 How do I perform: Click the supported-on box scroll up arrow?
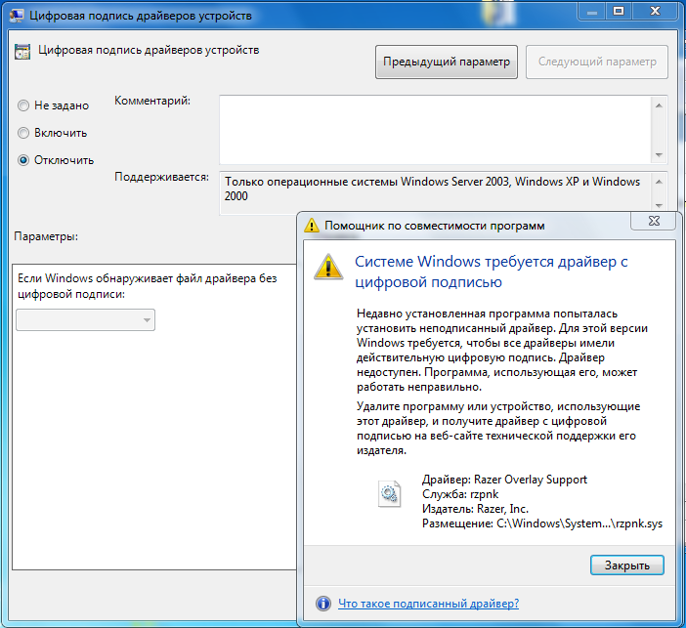659,182
